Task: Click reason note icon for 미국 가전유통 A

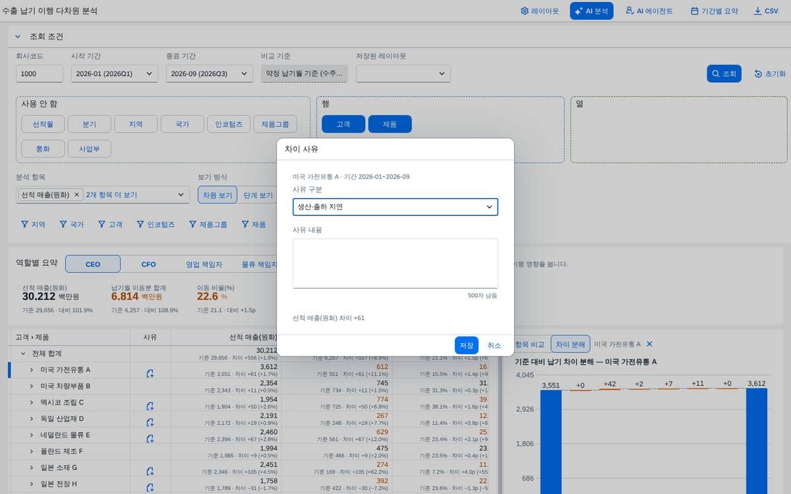Action: pyautogui.click(x=150, y=373)
